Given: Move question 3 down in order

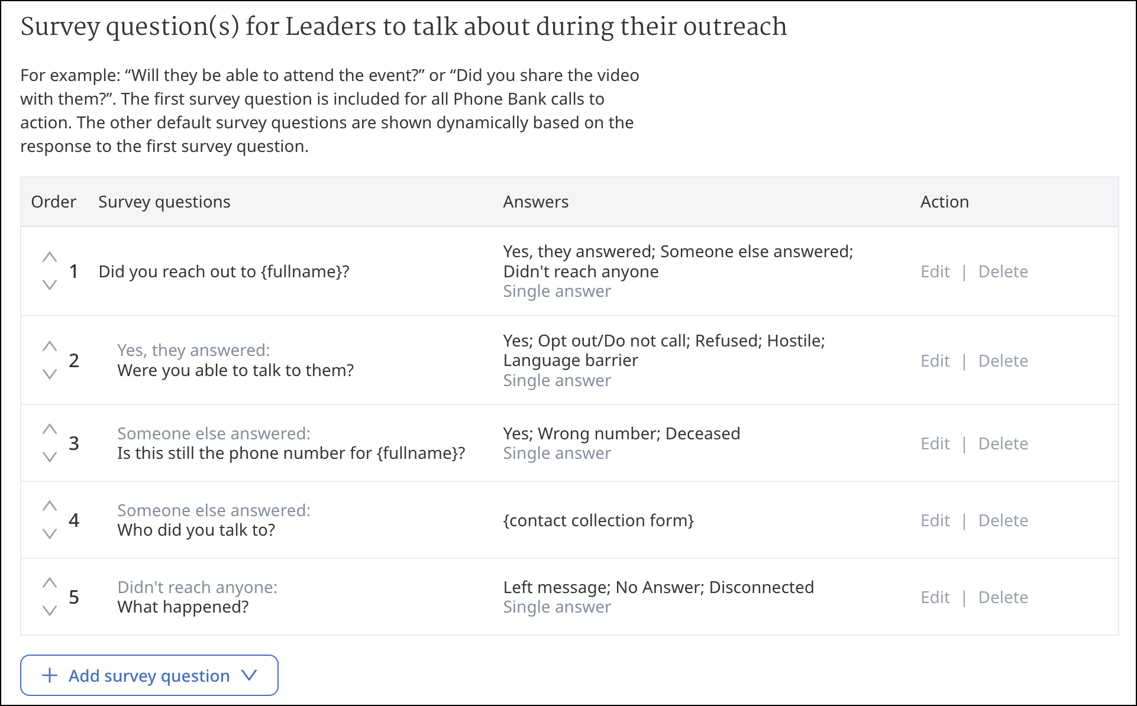Looking at the screenshot, I should (x=50, y=457).
